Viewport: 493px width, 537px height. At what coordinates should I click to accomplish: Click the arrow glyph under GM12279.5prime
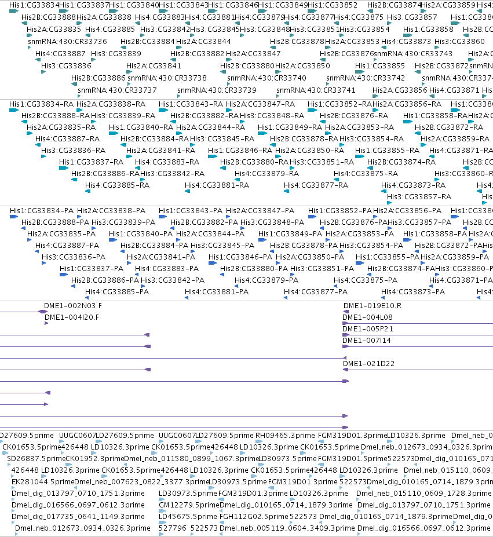pos(163,512)
